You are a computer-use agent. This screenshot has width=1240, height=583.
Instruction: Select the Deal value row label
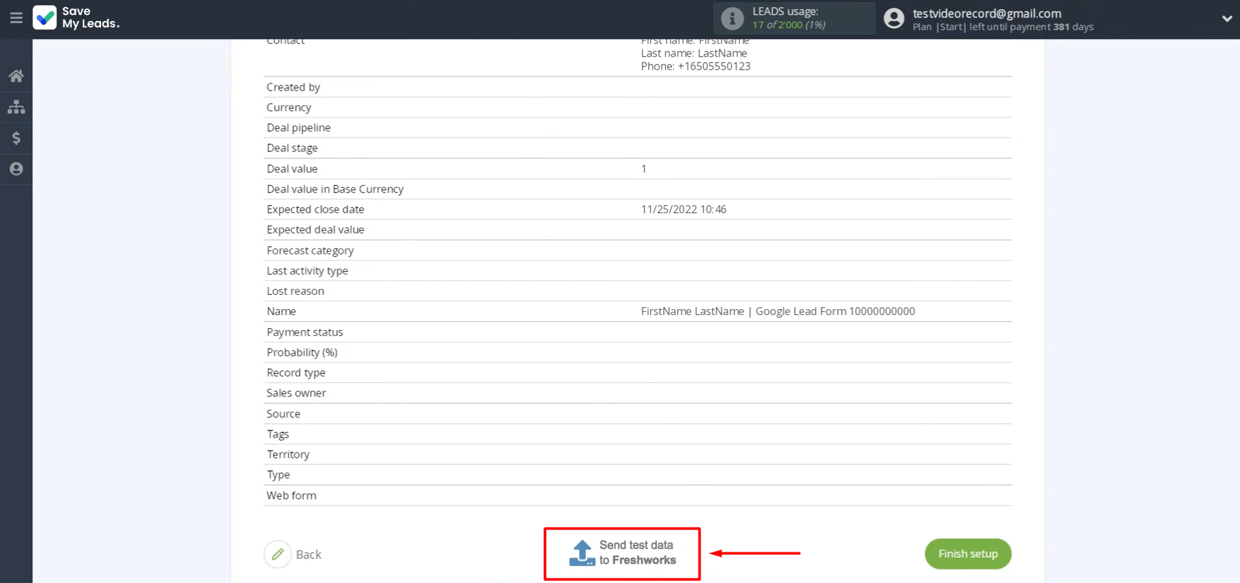(x=292, y=169)
